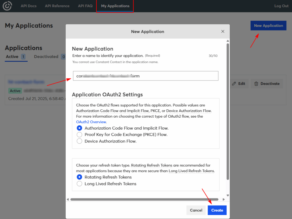Image resolution: width=292 pixels, height=219 pixels.
Task: Click the pencil Edit icon
Action: pos(234,84)
